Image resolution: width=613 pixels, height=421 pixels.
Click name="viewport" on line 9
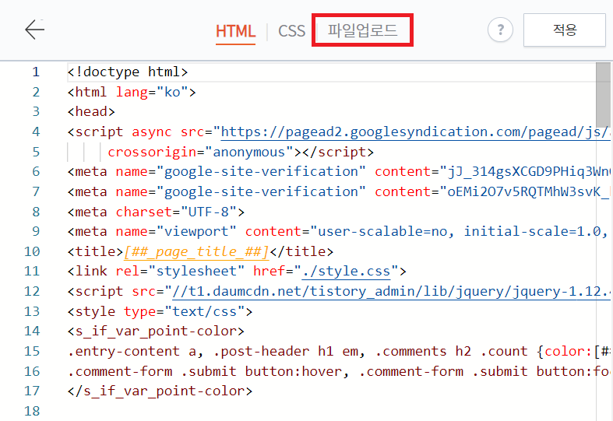176,232
